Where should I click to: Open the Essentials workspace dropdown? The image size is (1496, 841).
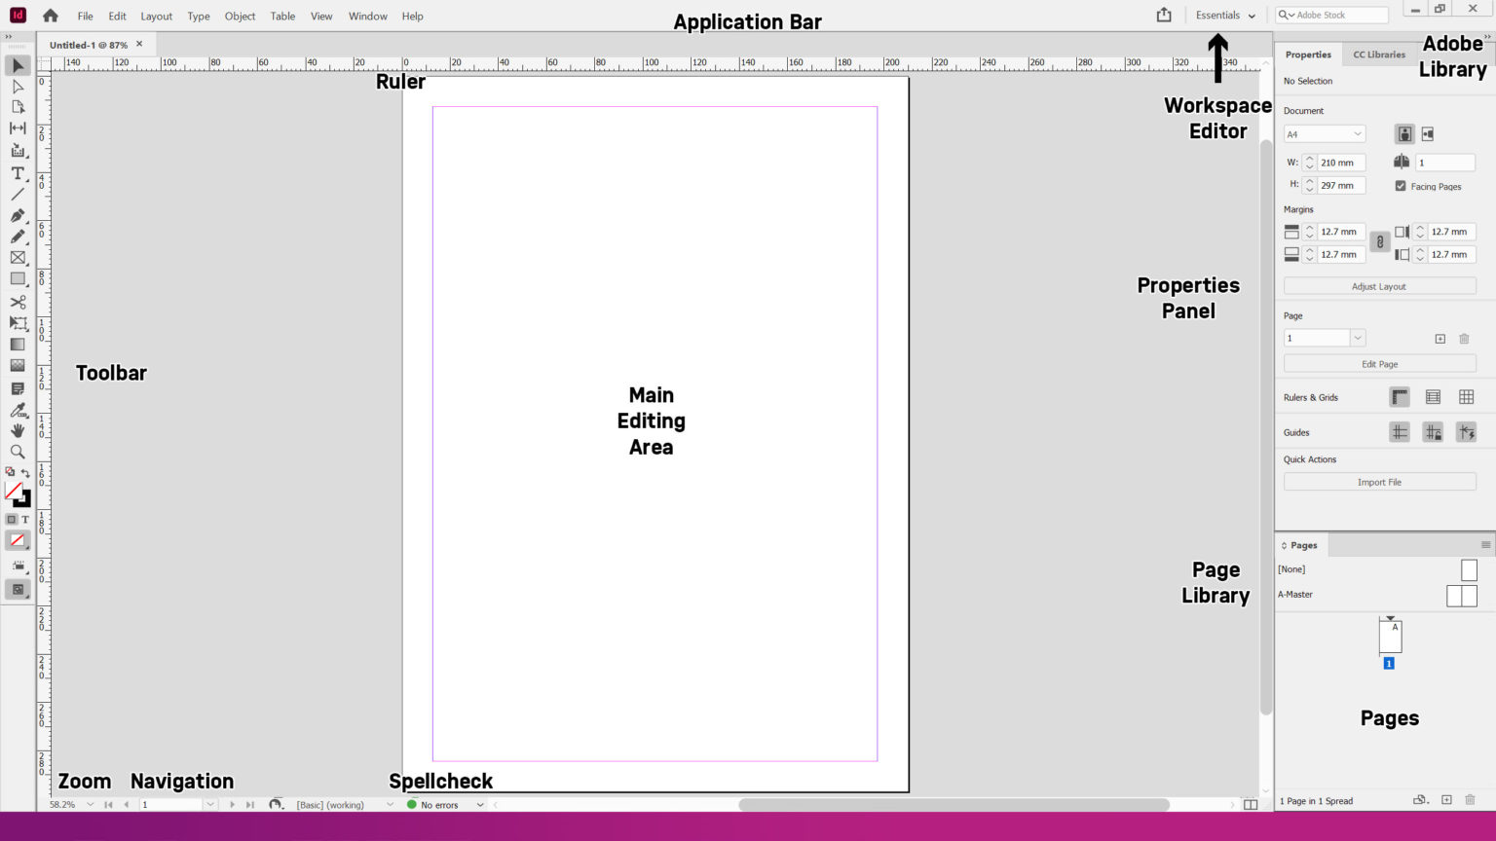pos(1224,15)
